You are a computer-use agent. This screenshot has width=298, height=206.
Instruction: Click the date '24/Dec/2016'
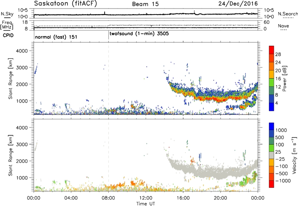[238, 4]
